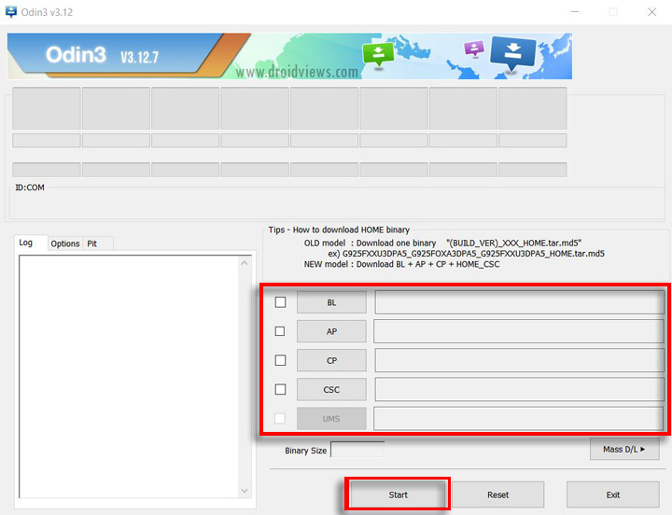This screenshot has width=672, height=515.
Task: Click the blue download icon in banner
Action: (512, 53)
